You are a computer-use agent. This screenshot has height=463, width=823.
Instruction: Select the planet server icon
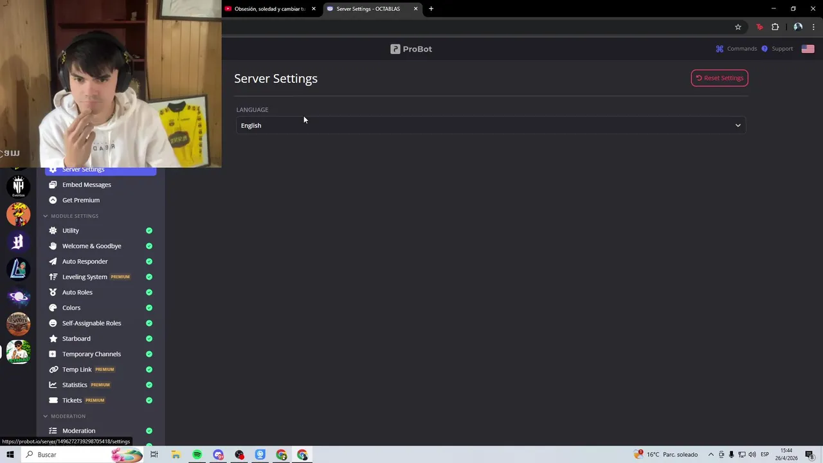click(x=18, y=296)
